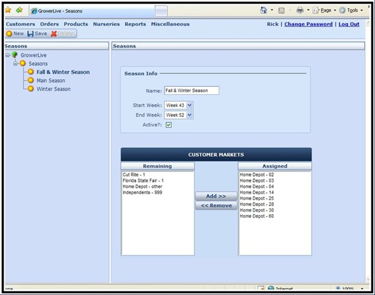This screenshot has width=375, height=295.
Task: Select Florida State Fair - 1 in Remaining
Action: point(143,181)
